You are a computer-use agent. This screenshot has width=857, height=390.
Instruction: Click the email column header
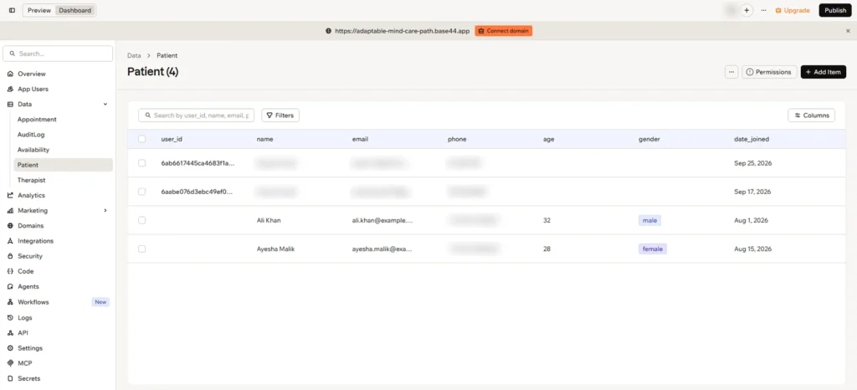point(360,139)
